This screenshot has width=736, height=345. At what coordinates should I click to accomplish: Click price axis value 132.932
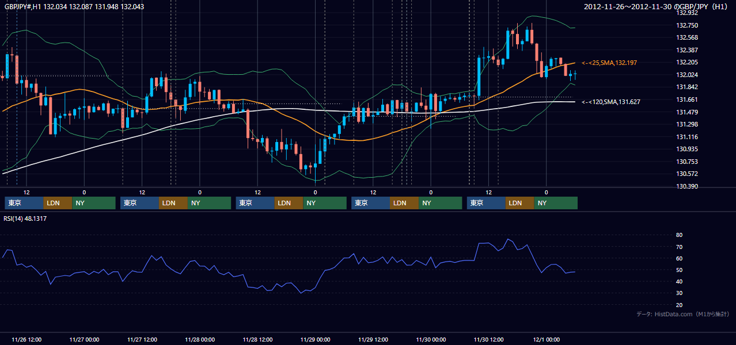(x=687, y=13)
